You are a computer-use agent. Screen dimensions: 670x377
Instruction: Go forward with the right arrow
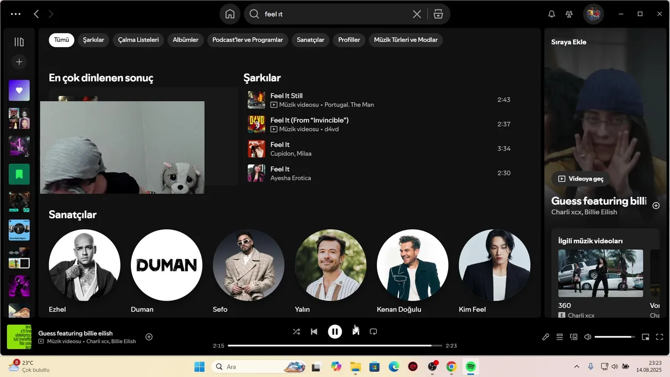tap(51, 14)
